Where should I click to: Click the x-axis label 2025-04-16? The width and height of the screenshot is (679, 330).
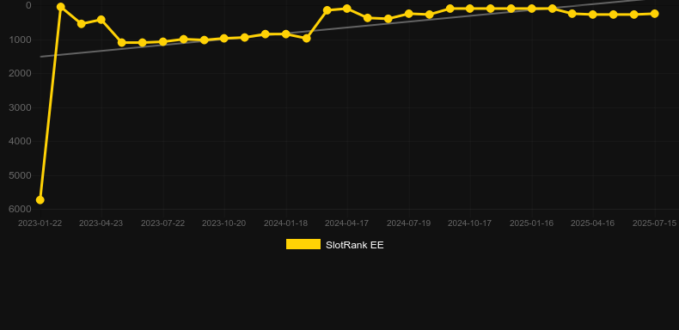593,223
